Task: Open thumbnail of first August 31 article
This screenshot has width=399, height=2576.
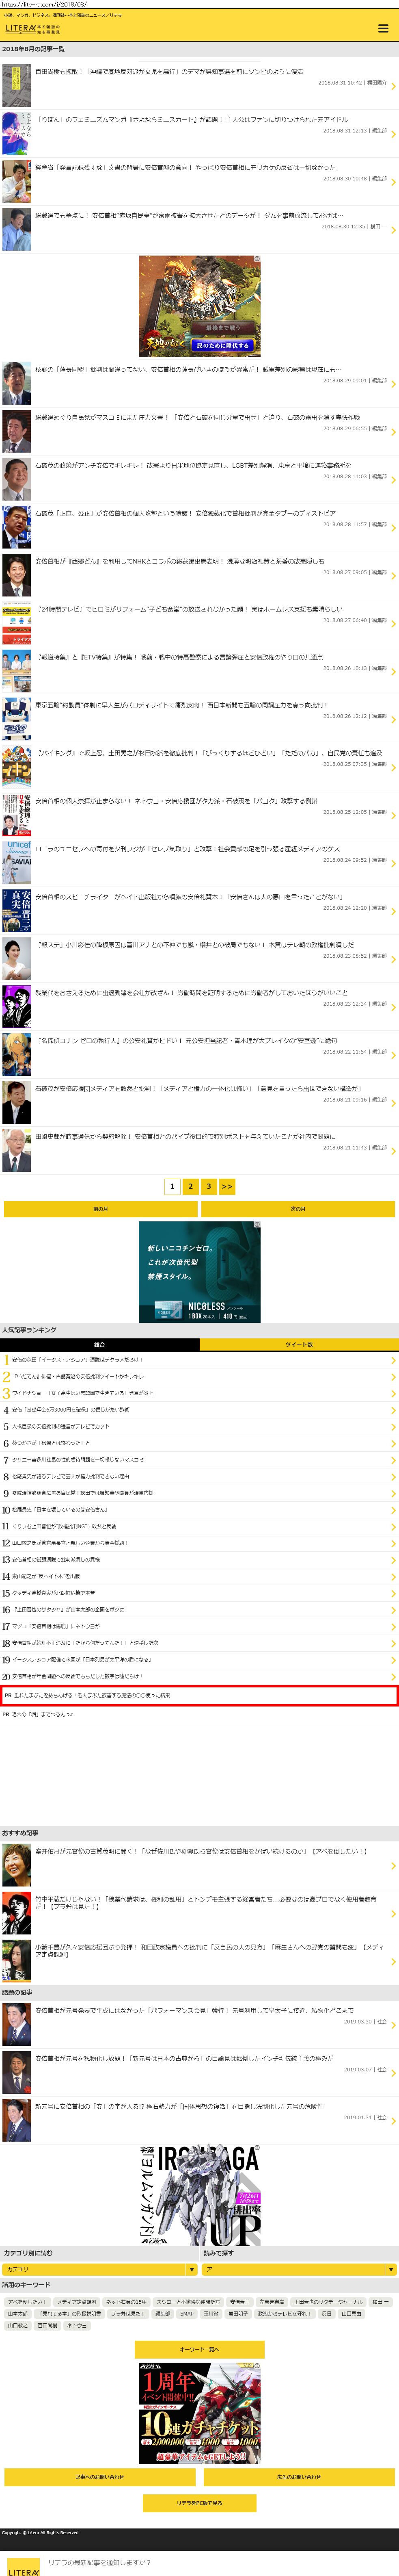Action: click(x=16, y=86)
